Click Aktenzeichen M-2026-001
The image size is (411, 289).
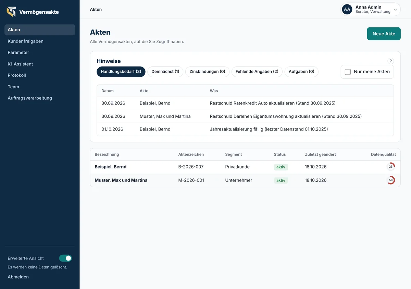click(x=191, y=180)
